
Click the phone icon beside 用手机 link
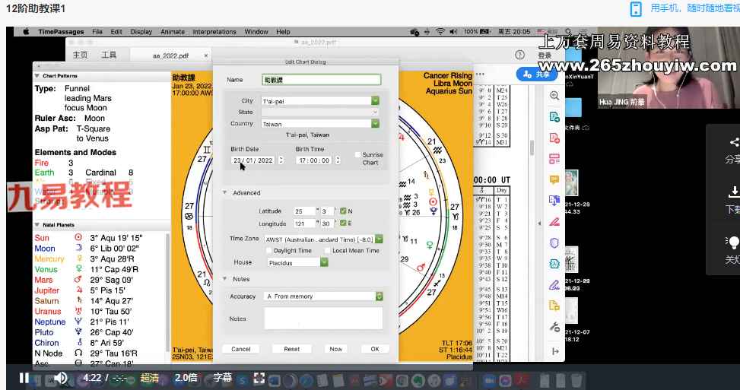(636, 8)
